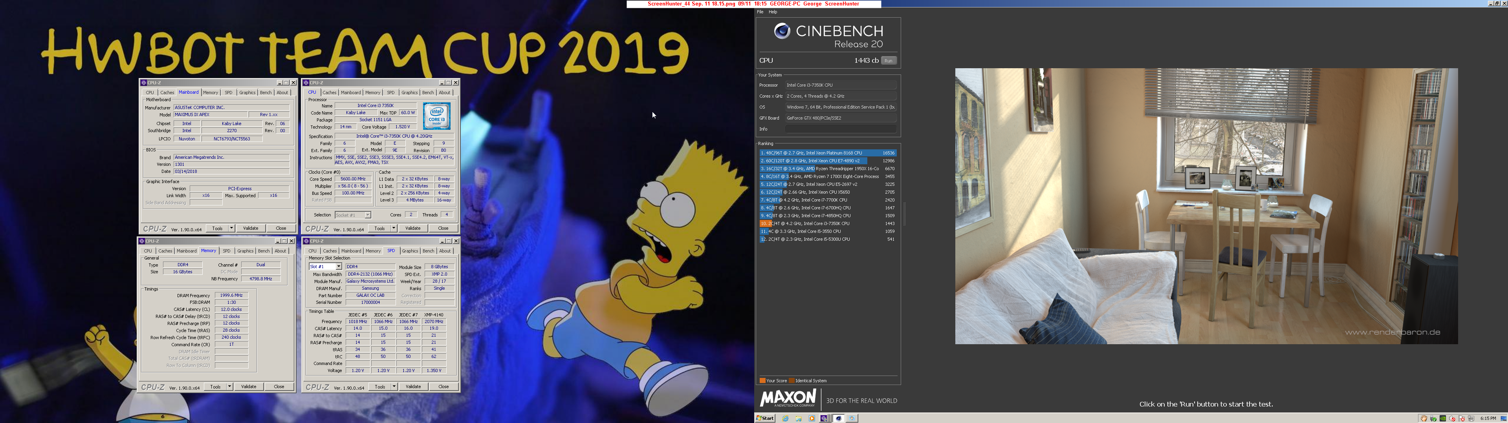Click the Info input field in Your System
The width and height of the screenshot is (1508, 423).
[841, 129]
